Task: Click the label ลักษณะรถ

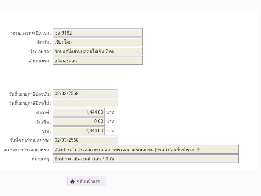Action: pyautogui.click(x=40, y=61)
